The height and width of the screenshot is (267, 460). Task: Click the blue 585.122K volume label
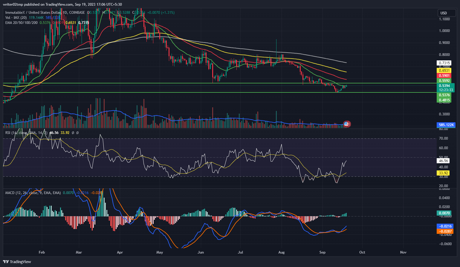(x=446, y=125)
